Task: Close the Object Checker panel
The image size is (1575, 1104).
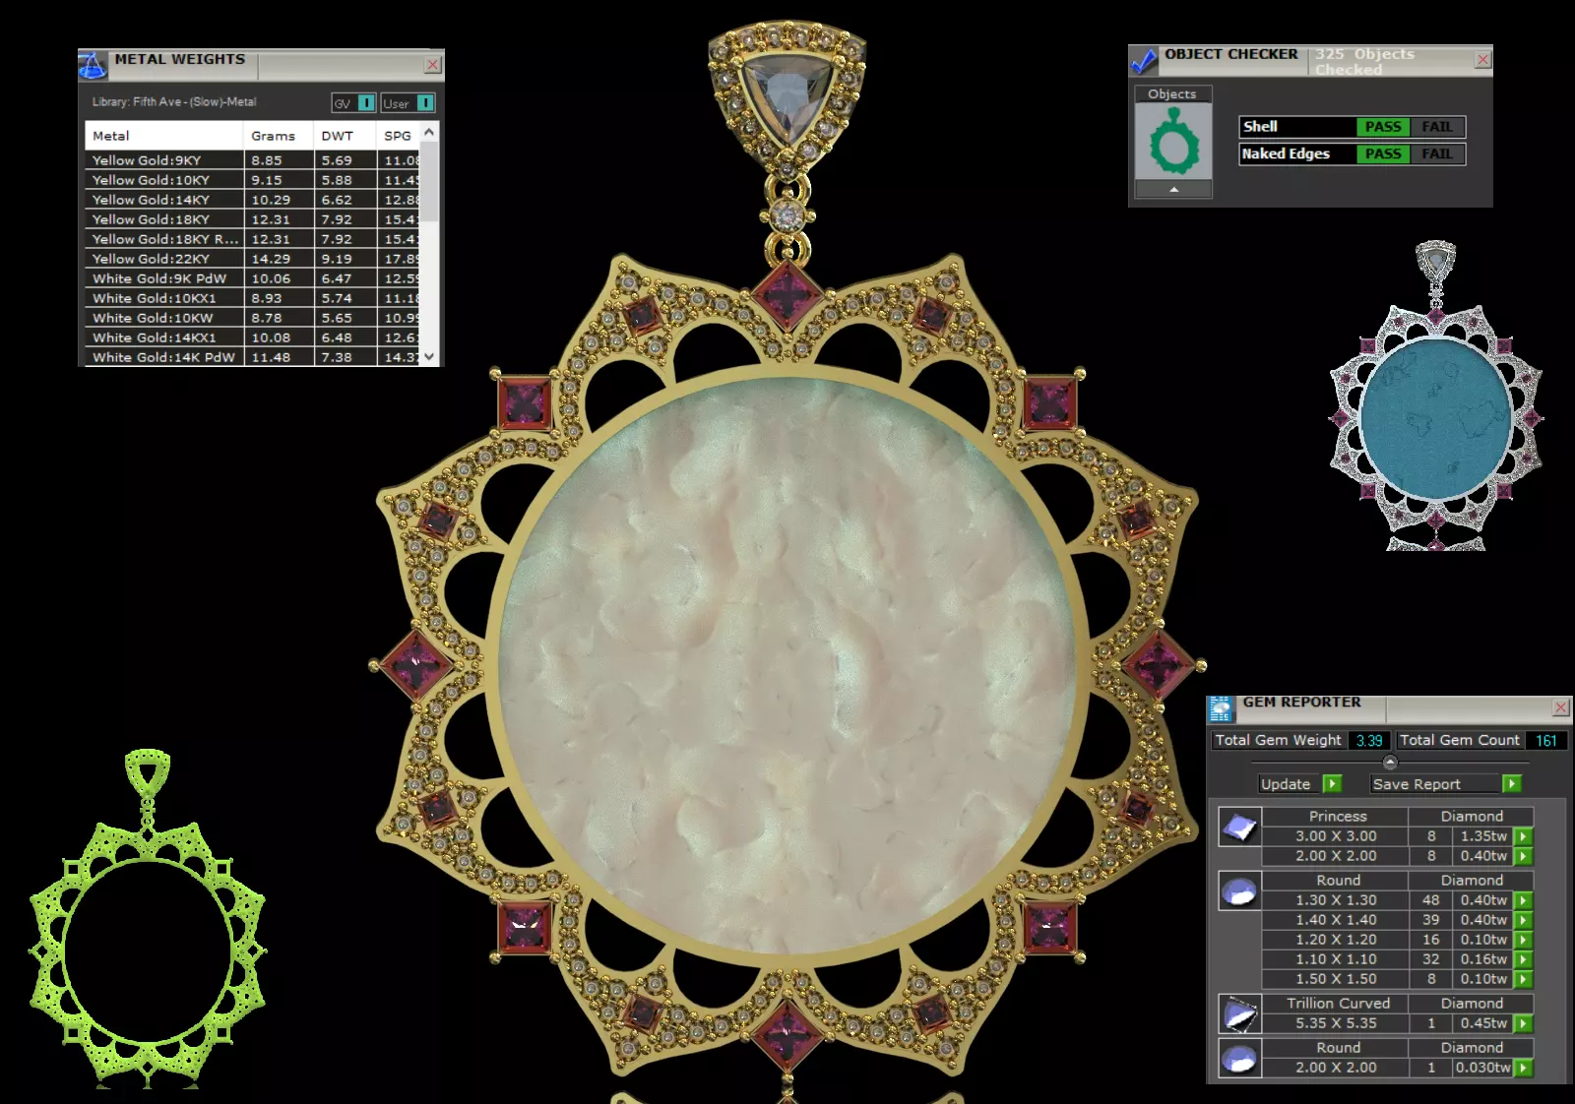Action: 1482,60
